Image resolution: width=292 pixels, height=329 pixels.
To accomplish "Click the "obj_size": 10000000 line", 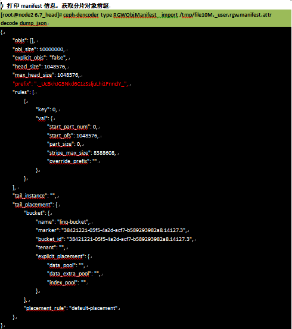I will (x=39, y=49).
